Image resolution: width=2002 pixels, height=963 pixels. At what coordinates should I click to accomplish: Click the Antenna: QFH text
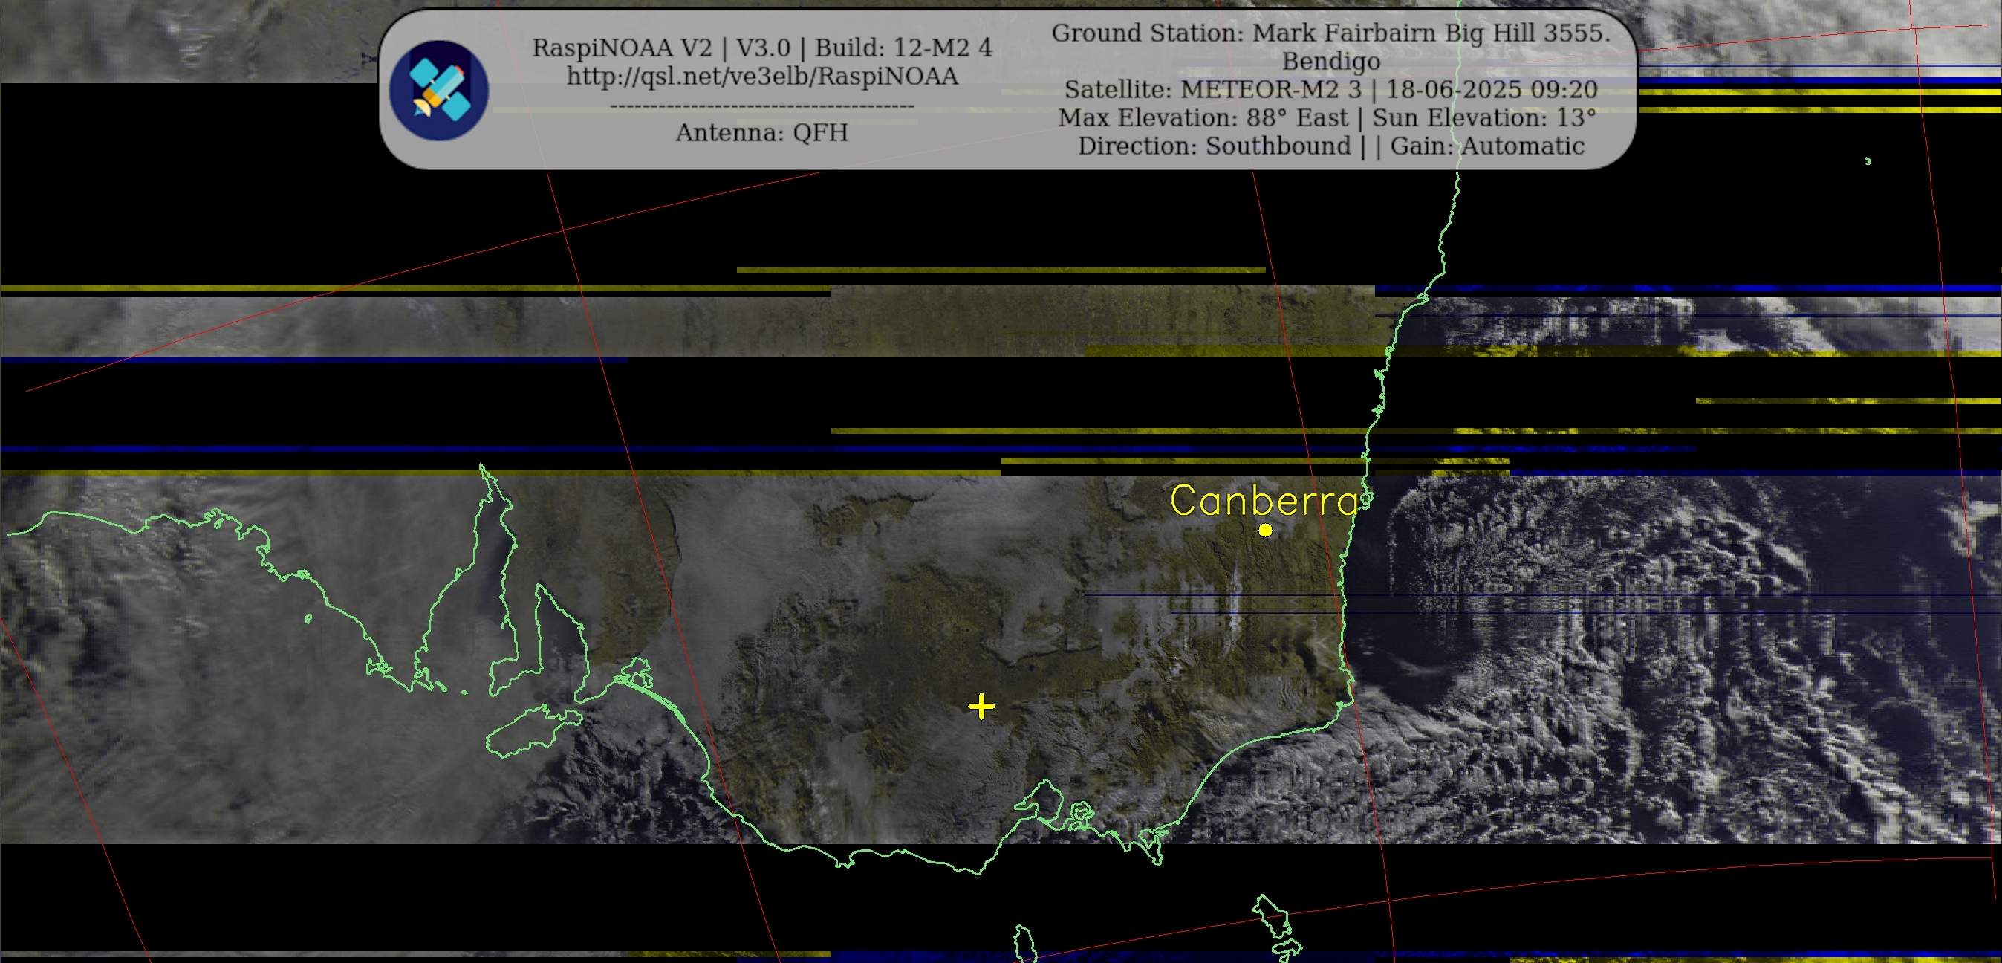tap(761, 132)
